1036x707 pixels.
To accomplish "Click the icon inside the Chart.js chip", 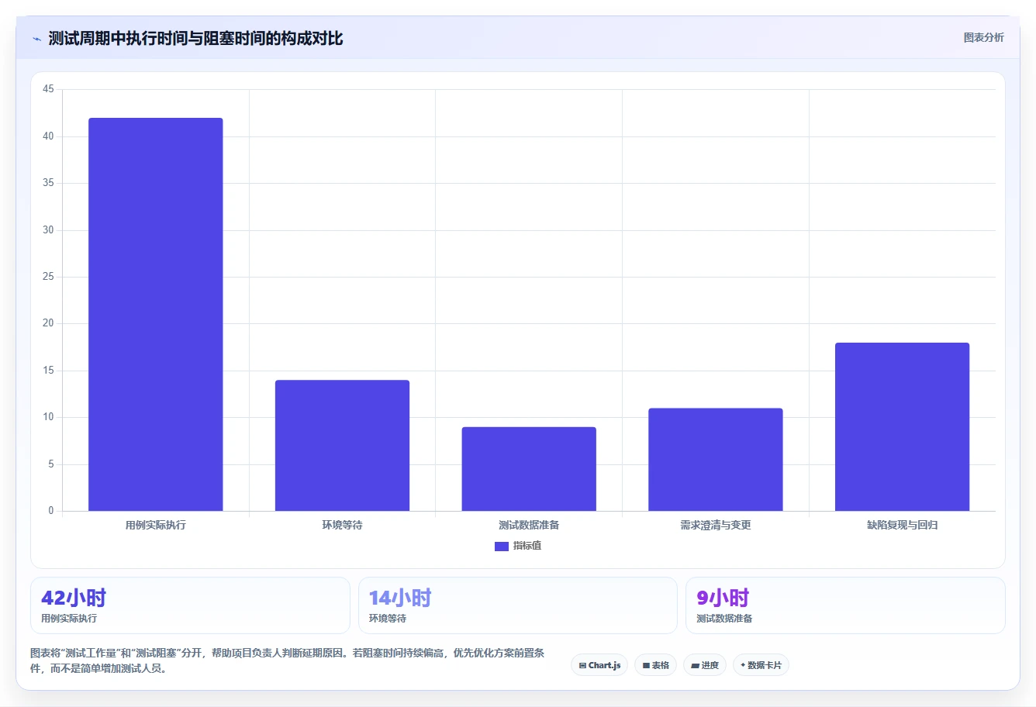I will coord(582,666).
